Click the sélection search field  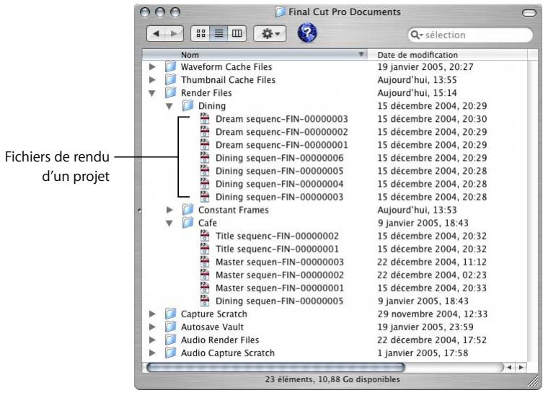pyautogui.click(x=470, y=35)
